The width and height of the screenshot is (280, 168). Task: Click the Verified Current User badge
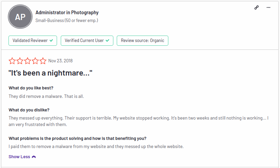pos(87,41)
